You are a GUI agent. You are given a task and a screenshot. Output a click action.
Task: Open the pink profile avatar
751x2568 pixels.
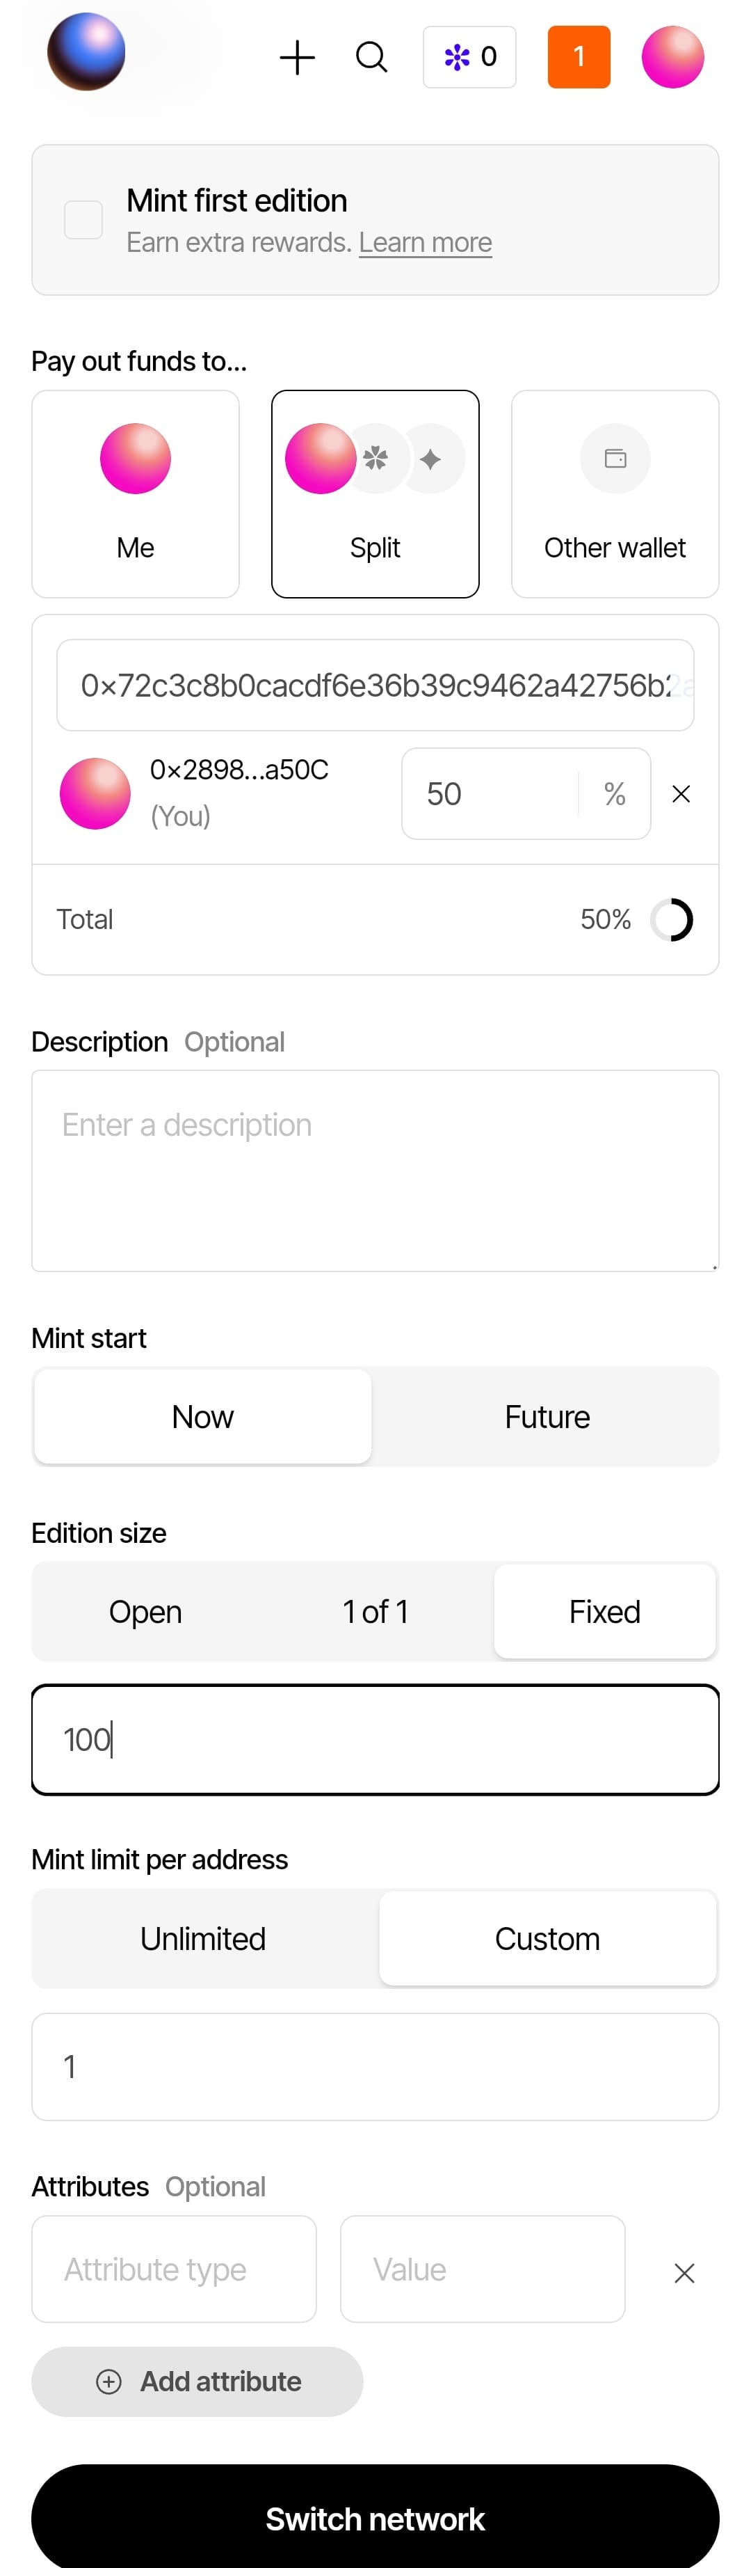[x=672, y=57]
